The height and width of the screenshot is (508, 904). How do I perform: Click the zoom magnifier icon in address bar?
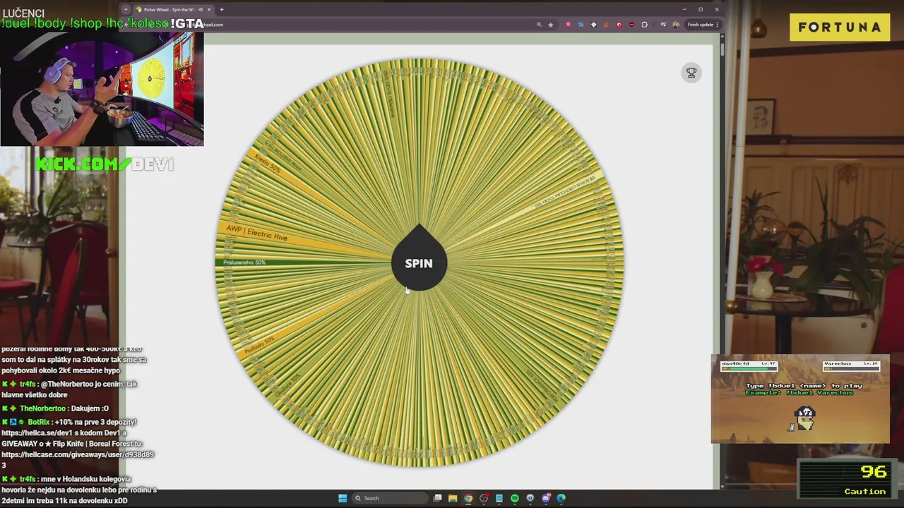[539, 25]
